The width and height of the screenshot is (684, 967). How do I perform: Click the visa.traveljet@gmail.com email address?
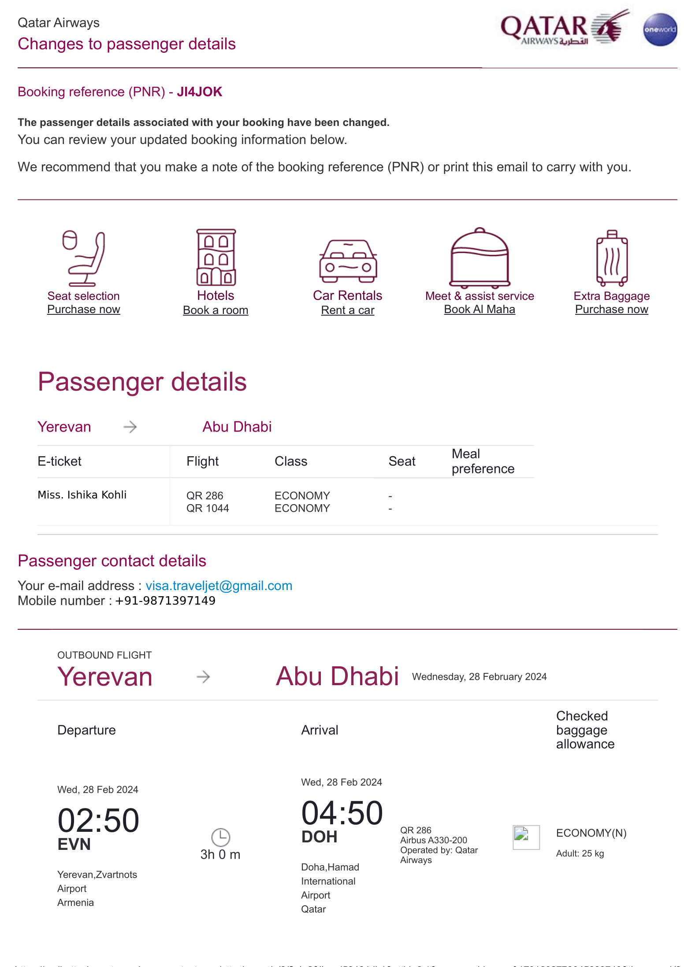219,586
